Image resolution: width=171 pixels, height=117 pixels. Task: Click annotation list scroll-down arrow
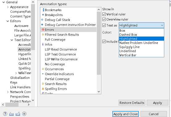click(99, 91)
